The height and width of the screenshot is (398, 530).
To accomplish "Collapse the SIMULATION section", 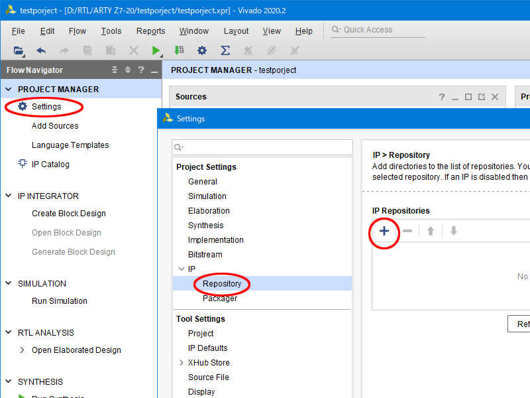I will [9, 284].
